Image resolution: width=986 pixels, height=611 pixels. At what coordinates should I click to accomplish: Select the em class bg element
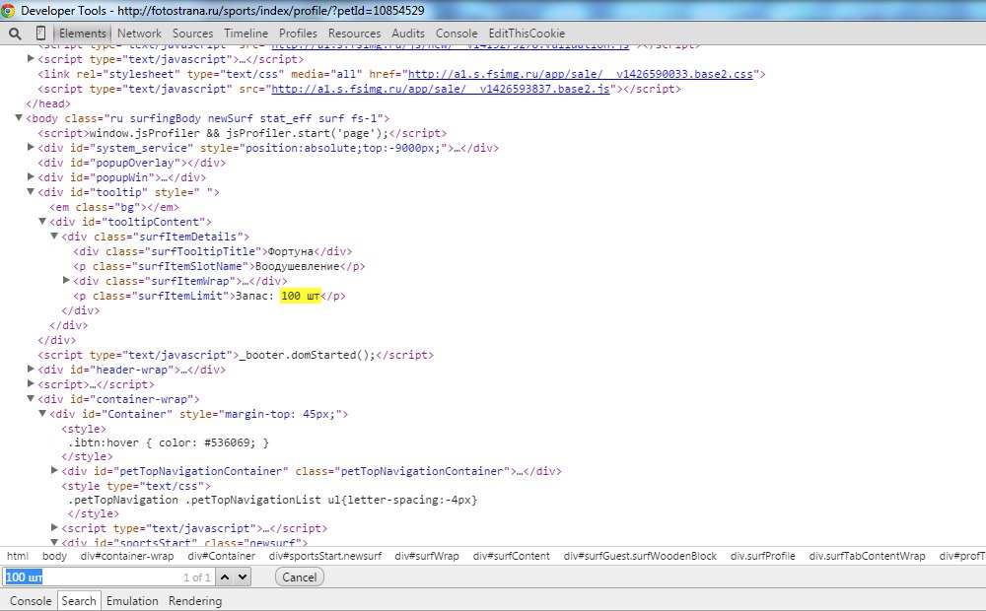click(113, 207)
